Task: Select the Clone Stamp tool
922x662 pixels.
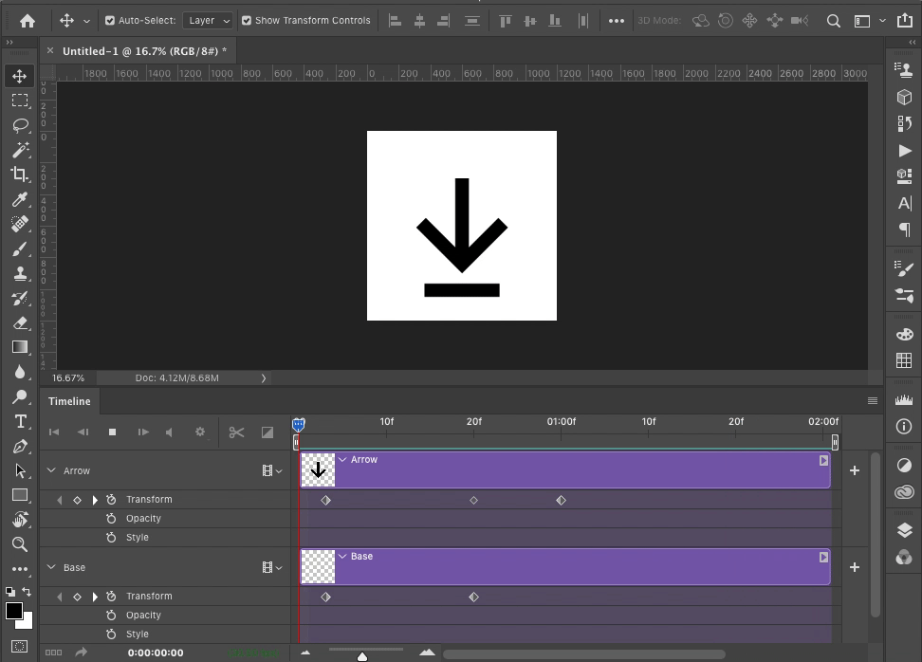Action: [19, 274]
